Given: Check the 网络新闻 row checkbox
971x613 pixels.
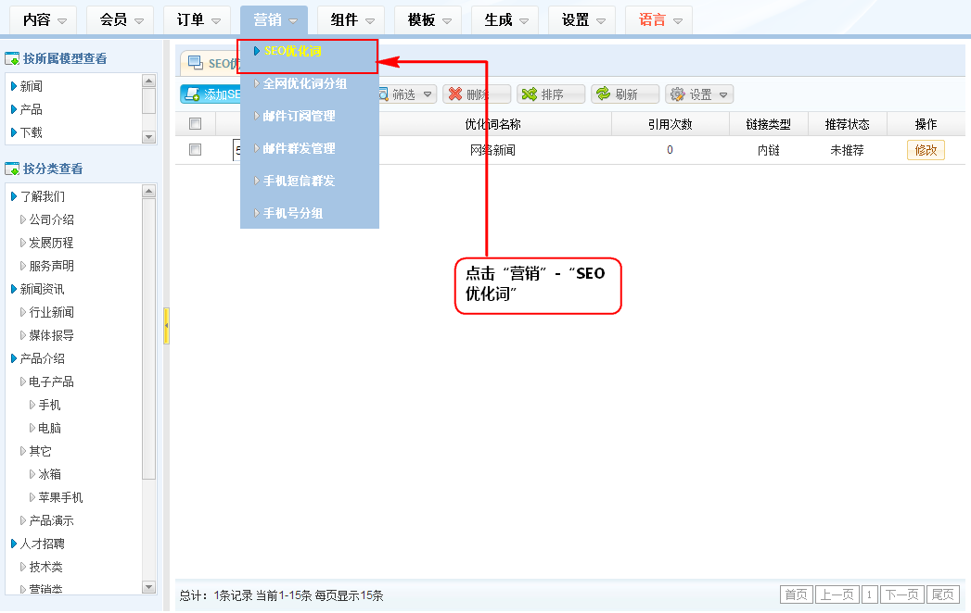Looking at the screenshot, I should tap(195, 149).
